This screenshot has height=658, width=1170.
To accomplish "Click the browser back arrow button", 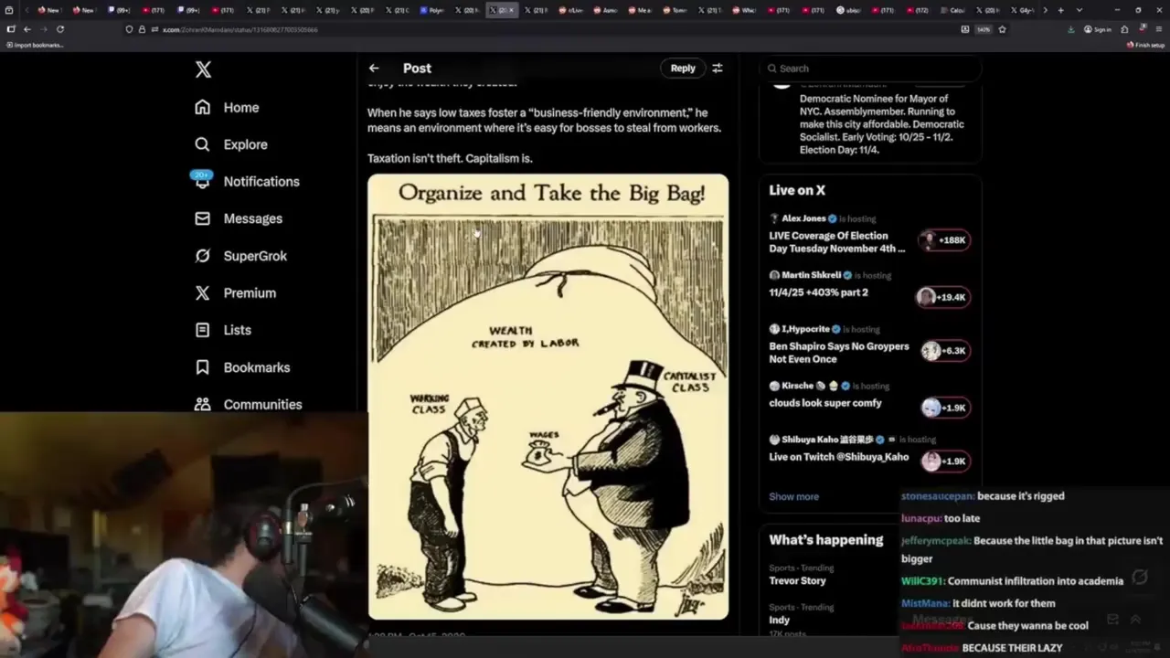I will [x=27, y=29].
